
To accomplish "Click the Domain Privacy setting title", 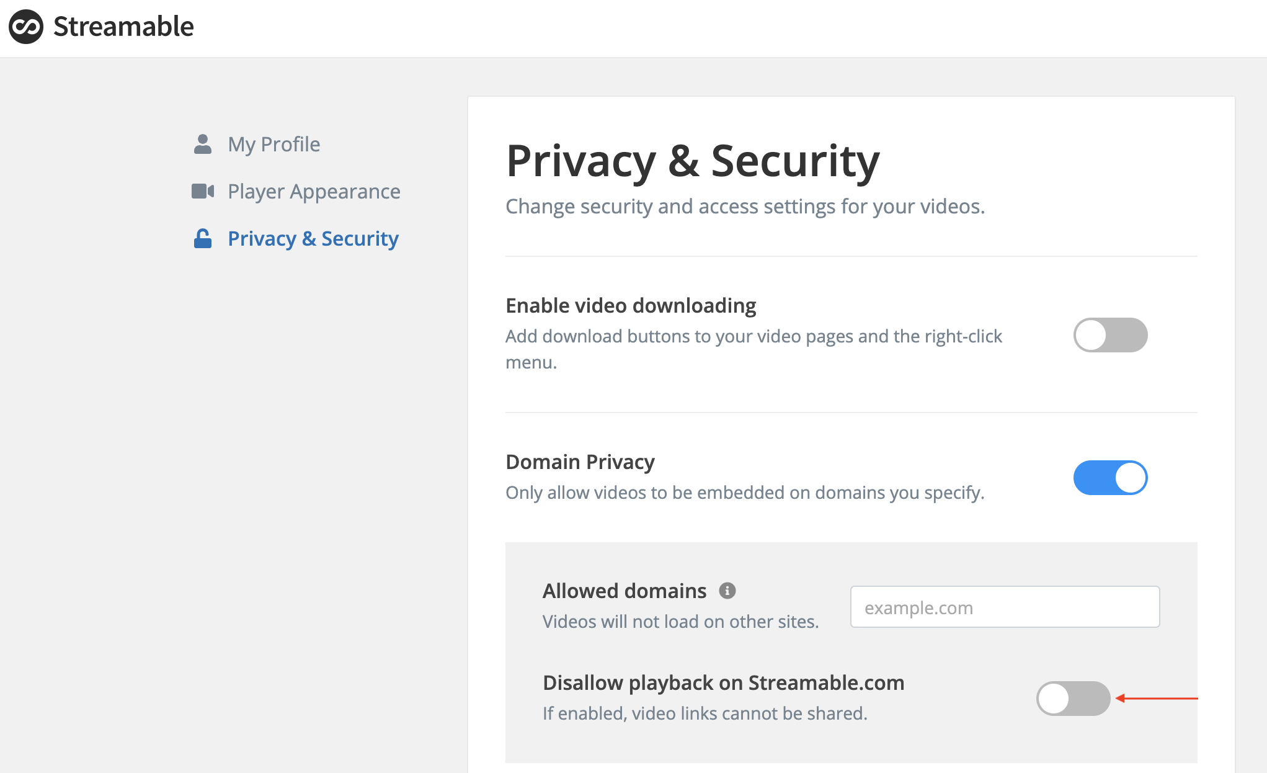I will pyautogui.click(x=580, y=462).
